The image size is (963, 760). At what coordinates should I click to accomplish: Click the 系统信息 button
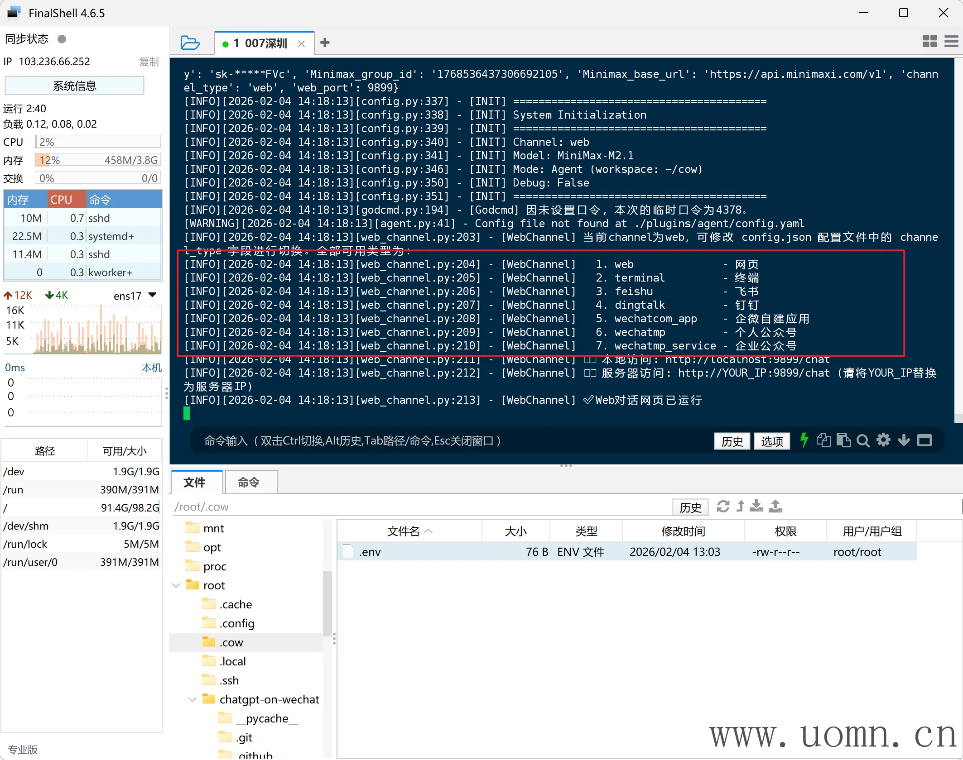pyautogui.click(x=74, y=86)
